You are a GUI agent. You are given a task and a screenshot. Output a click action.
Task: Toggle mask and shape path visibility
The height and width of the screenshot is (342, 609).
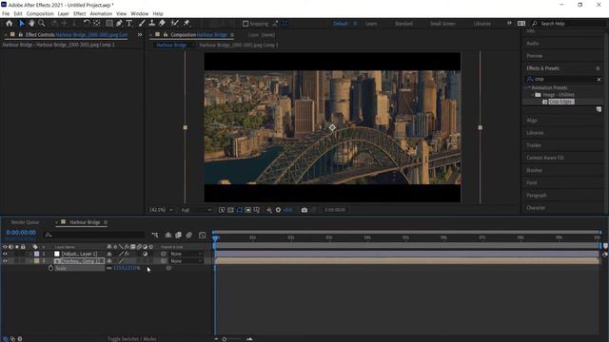coord(240,210)
